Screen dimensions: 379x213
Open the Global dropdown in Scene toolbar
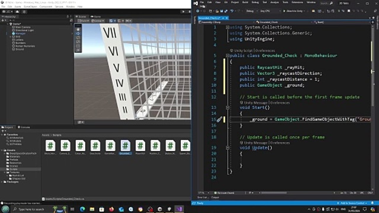98,21
